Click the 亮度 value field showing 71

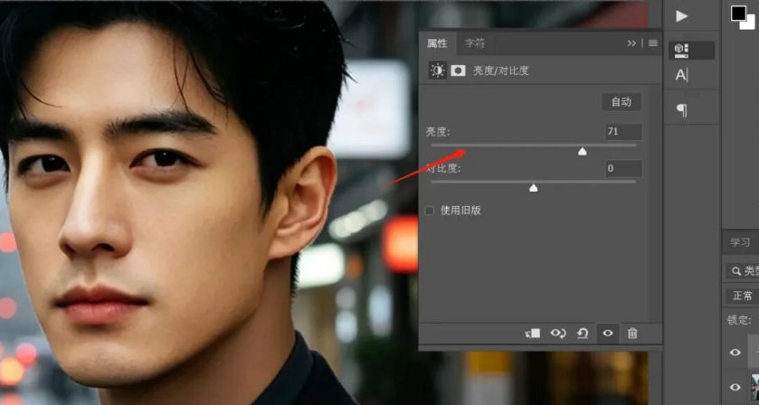pyautogui.click(x=623, y=132)
